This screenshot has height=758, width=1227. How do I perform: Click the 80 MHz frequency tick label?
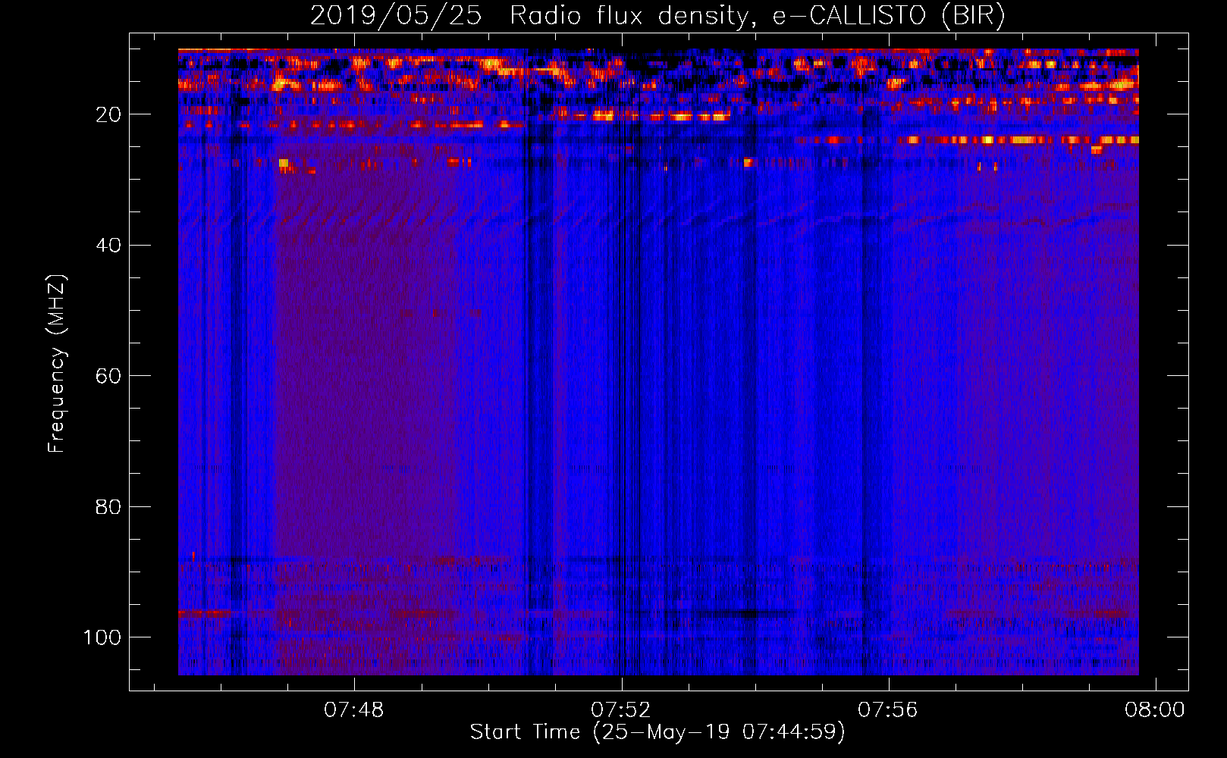click(x=108, y=506)
